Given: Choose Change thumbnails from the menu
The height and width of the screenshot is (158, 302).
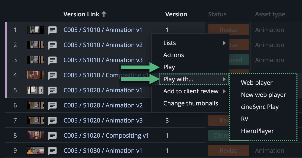Looking at the screenshot, I should click(x=191, y=103).
